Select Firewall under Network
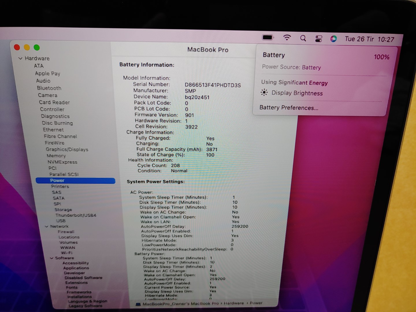The height and width of the screenshot is (312, 416). (66, 232)
